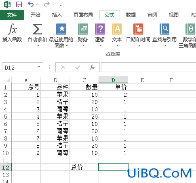Open the undo history dropdown arrow
The height and width of the screenshot is (183, 196).
[x=37, y=4]
